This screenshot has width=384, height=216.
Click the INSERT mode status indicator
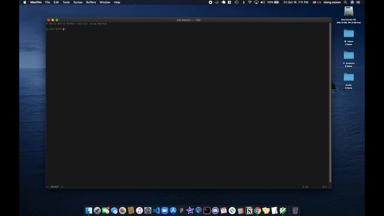tap(55, 187)
